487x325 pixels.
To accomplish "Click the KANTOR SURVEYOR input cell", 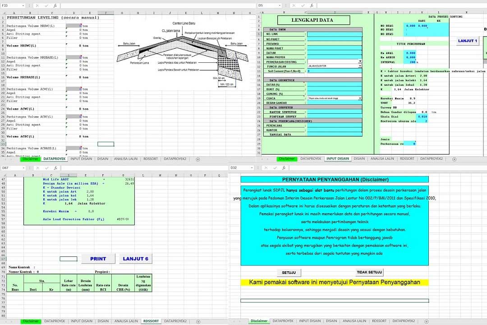I will point(335,112).
